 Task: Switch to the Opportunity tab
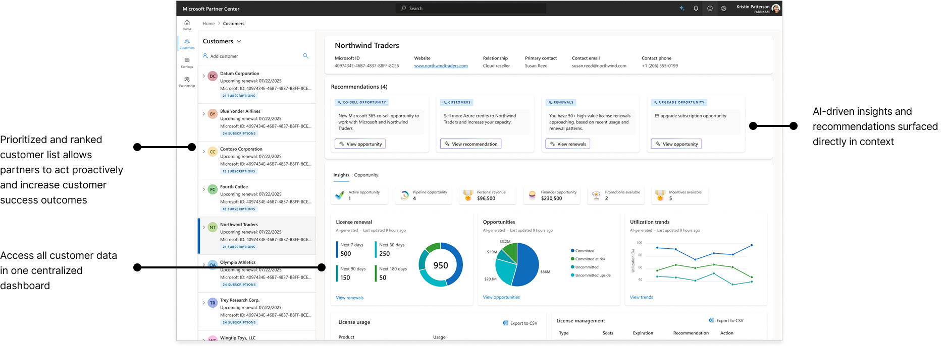[x=366, y=175]
